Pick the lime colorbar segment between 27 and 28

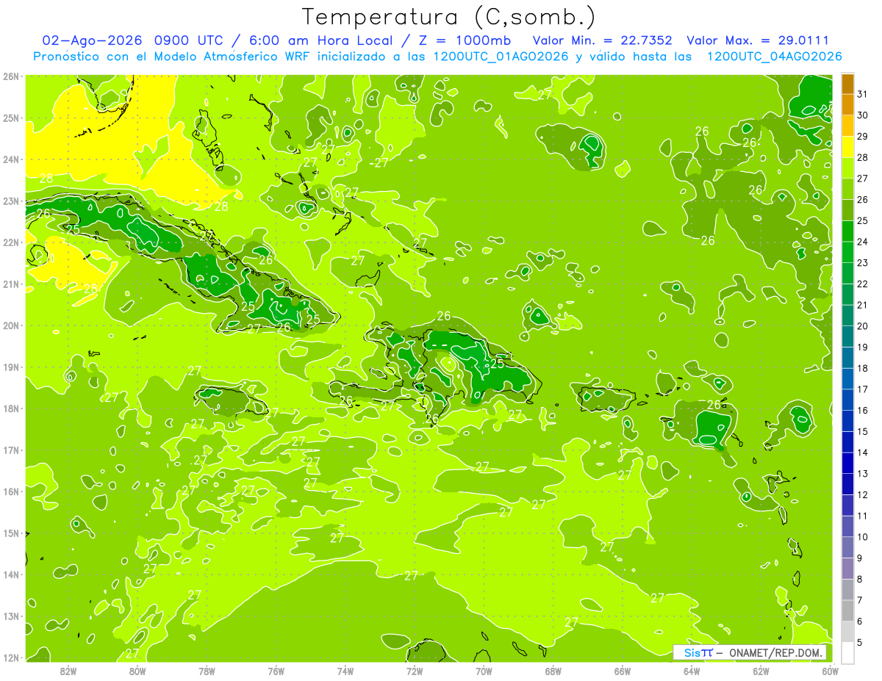(x=847, y=167)
